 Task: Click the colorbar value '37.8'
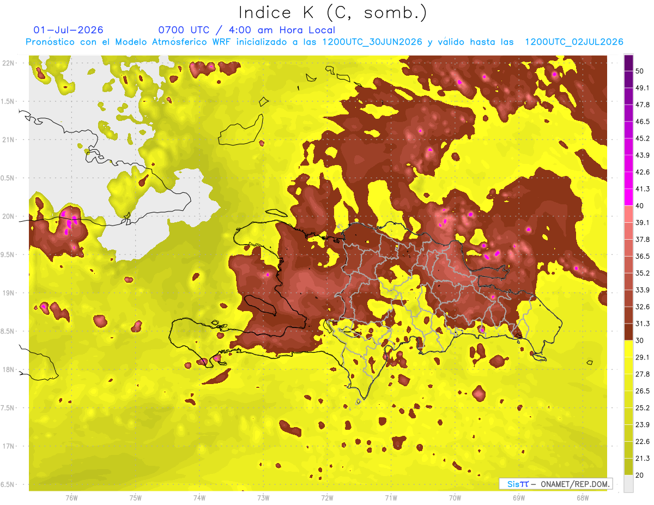(x=643, y=239)
